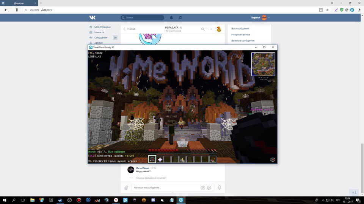This screenshot has width=364, height=204.
Task: Open the red record app on taskbar
Action: [x=79, y=200]
